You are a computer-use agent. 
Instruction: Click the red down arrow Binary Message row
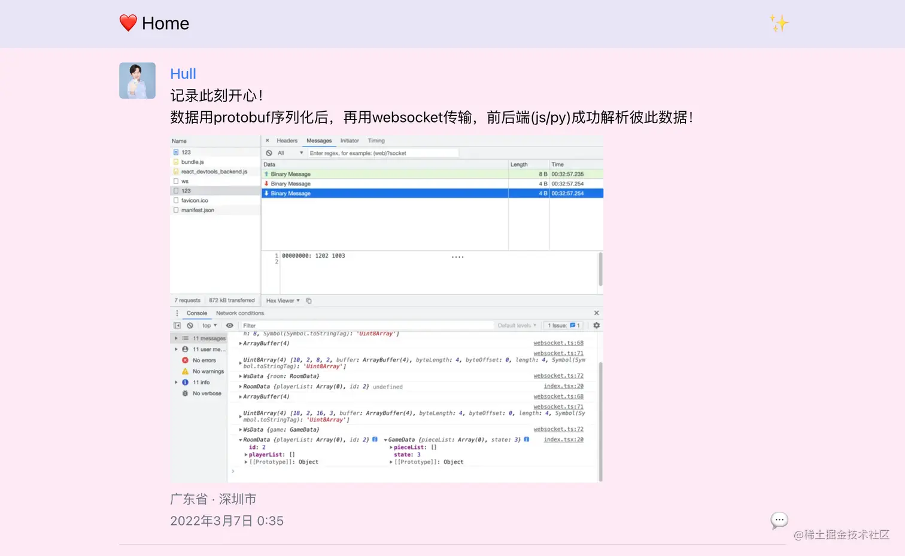click(x=432, y=184)
